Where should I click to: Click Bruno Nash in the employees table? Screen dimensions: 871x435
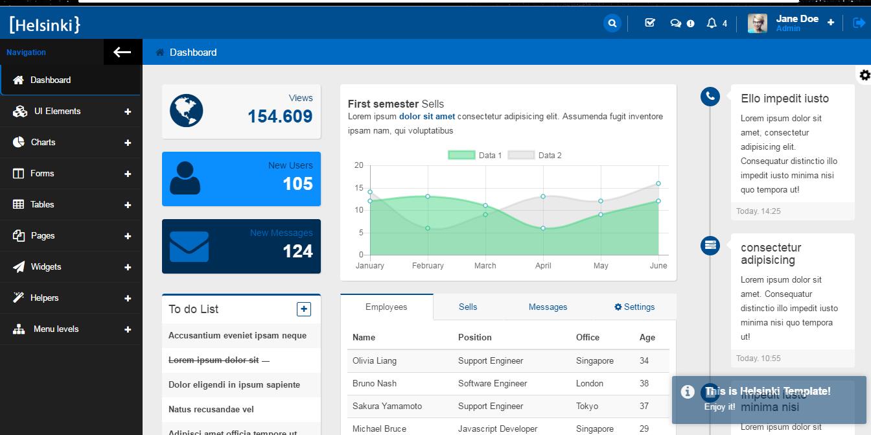pyautogui.click(x=375, y=384)
